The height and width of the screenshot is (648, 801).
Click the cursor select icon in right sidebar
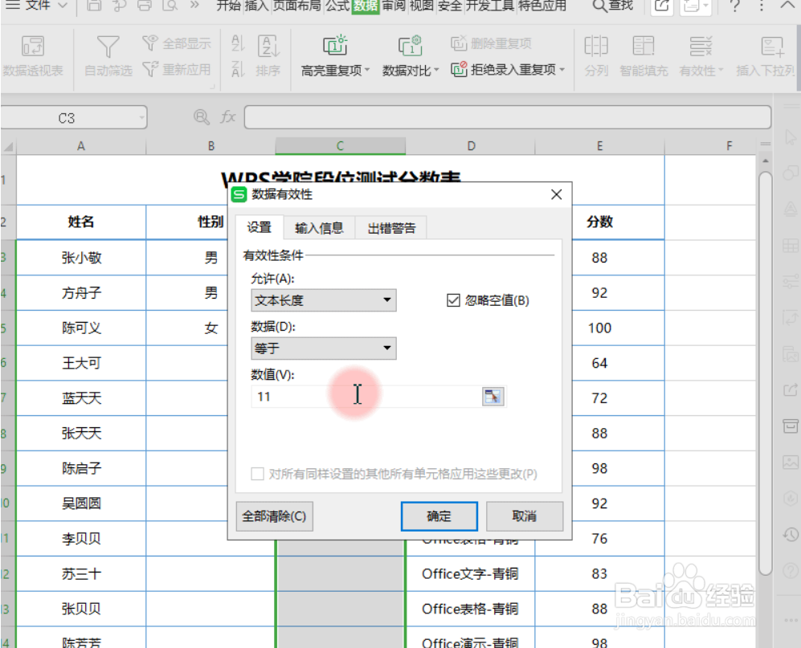click(791, 138)
